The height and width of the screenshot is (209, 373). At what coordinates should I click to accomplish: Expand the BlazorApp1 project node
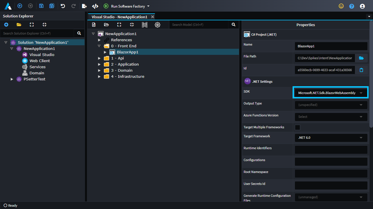105,52
